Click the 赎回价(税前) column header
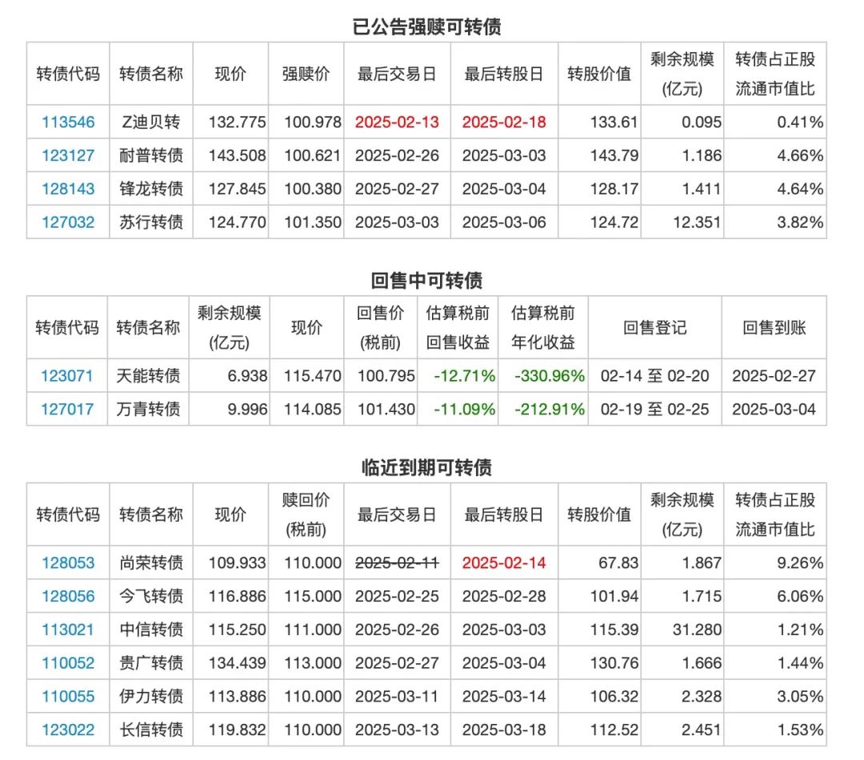Image resolution: width=864 pixels, height=760 pixels. point(306,514)
